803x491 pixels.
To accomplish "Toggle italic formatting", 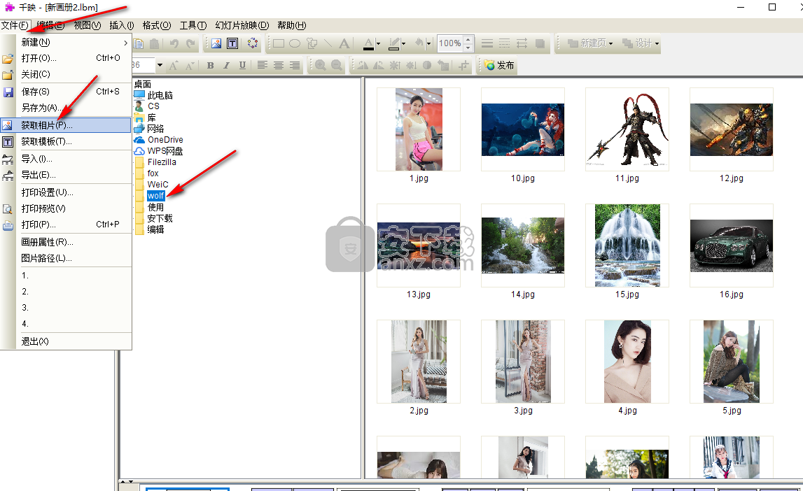I will [x=226, y=66].
